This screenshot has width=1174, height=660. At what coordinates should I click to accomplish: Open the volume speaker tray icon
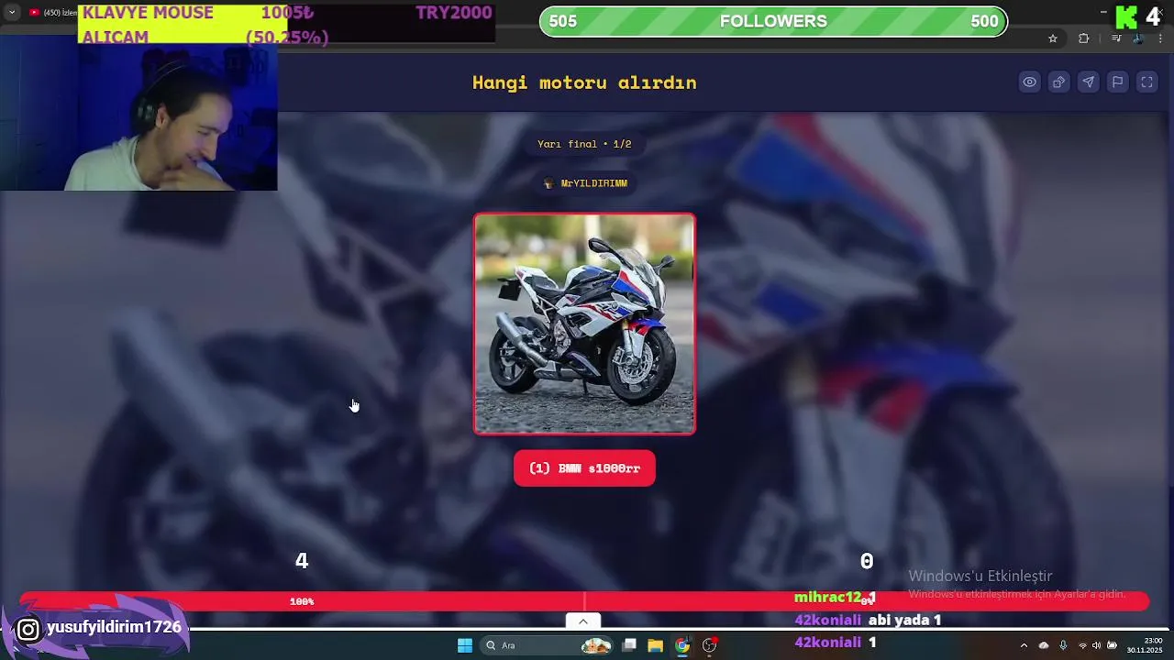pos(1096,645)
